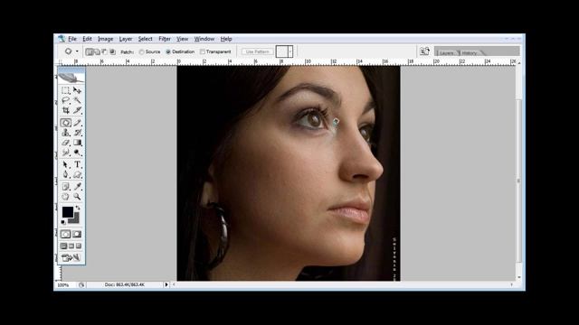579x325 pixels.
Task: Click the Doc: 863.4K status text
Action: pos(125,285)
